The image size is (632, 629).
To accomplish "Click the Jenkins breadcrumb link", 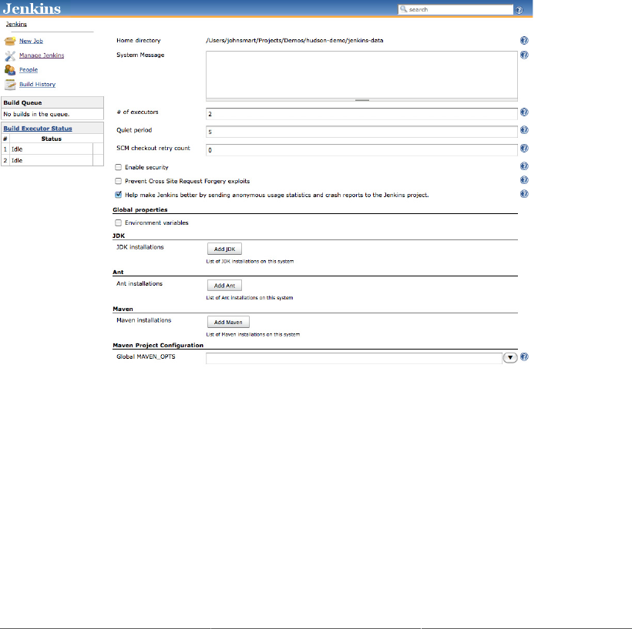I will [x=16, y=24].
